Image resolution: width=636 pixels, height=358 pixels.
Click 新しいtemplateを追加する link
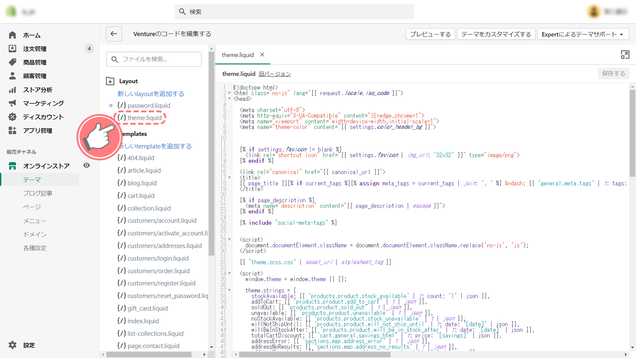156,146
